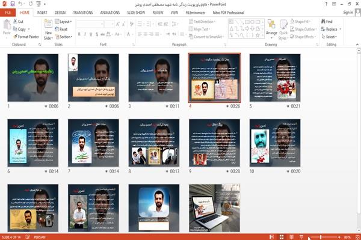Activate the Format Painter tool
The image size is (361, 240).
click(x=26, y=37)
